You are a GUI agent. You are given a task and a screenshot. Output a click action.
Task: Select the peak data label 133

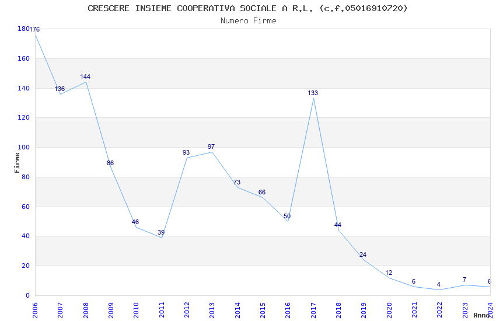[x=313, y=93]
